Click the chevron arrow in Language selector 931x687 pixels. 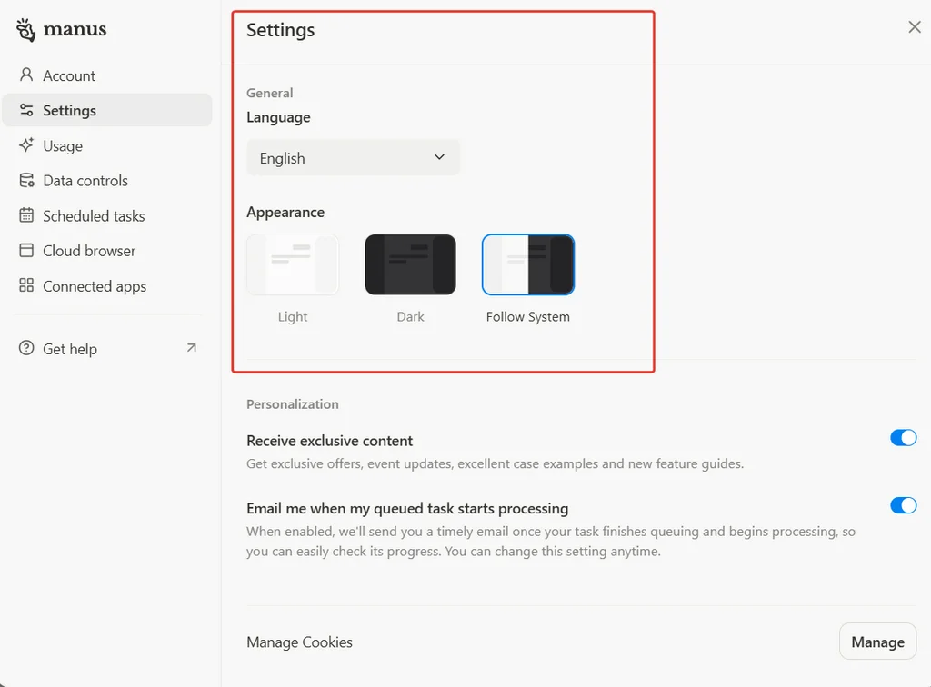click(x=439, y=157)
